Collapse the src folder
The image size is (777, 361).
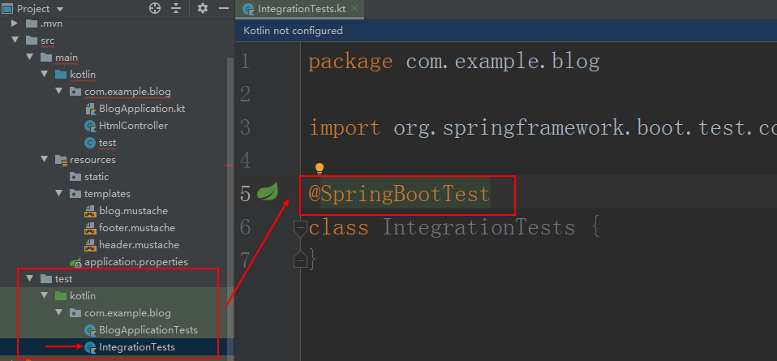(x=15, y=41)
